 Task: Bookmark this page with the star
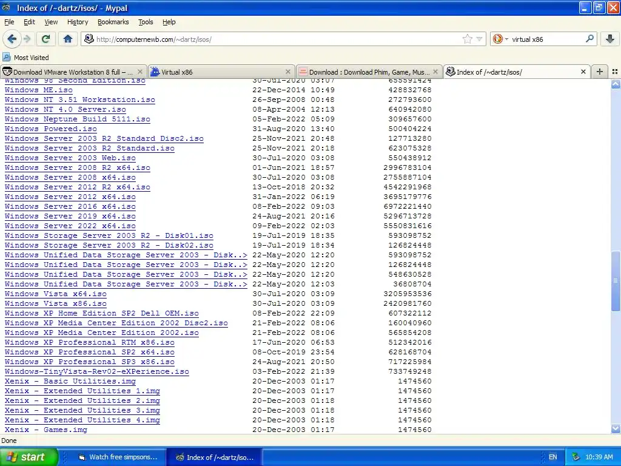pos(468,39)
